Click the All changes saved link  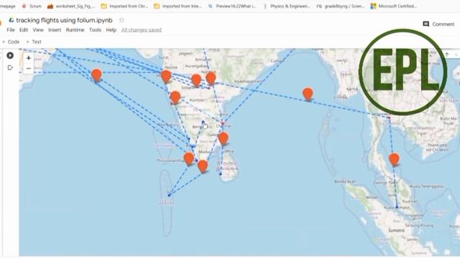coord(142,30)
